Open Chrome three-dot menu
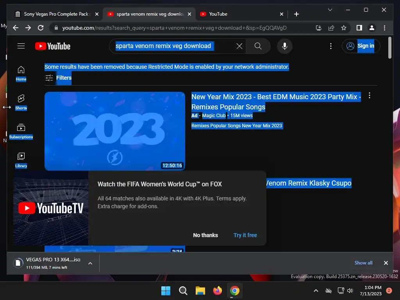The height and width of the screenshot is (300, 400). [x=384, y=28]
